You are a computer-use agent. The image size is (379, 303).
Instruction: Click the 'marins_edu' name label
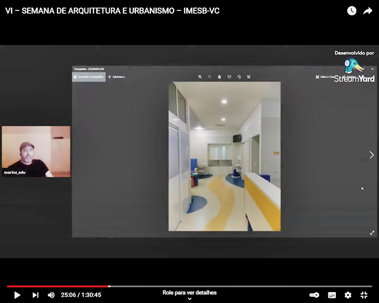point(15,172)
